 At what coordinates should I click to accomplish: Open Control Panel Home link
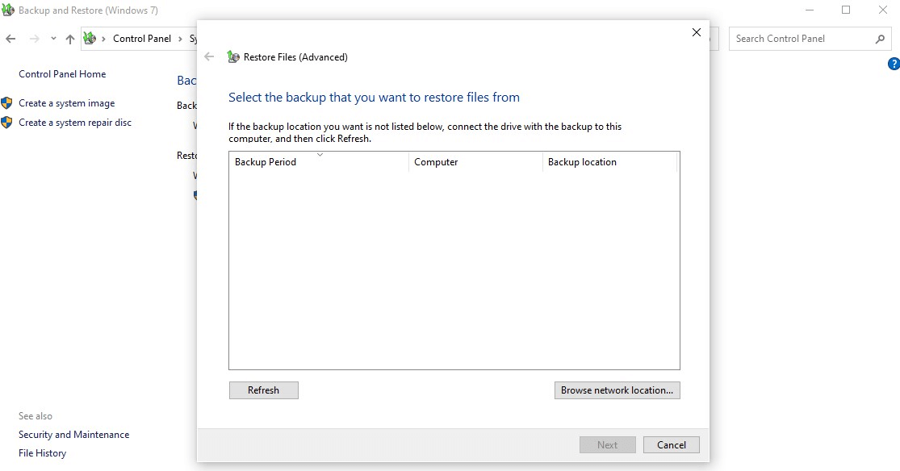(x=62, y=74)
